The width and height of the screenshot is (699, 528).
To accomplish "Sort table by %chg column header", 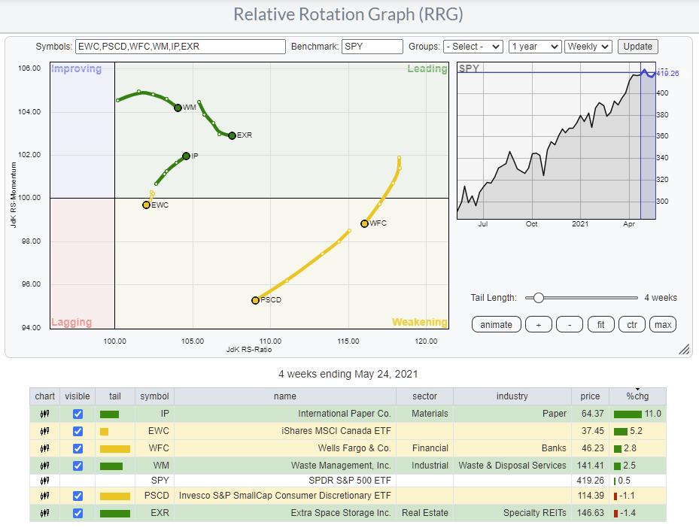I will pyautogui.click(x=637, y=396).
